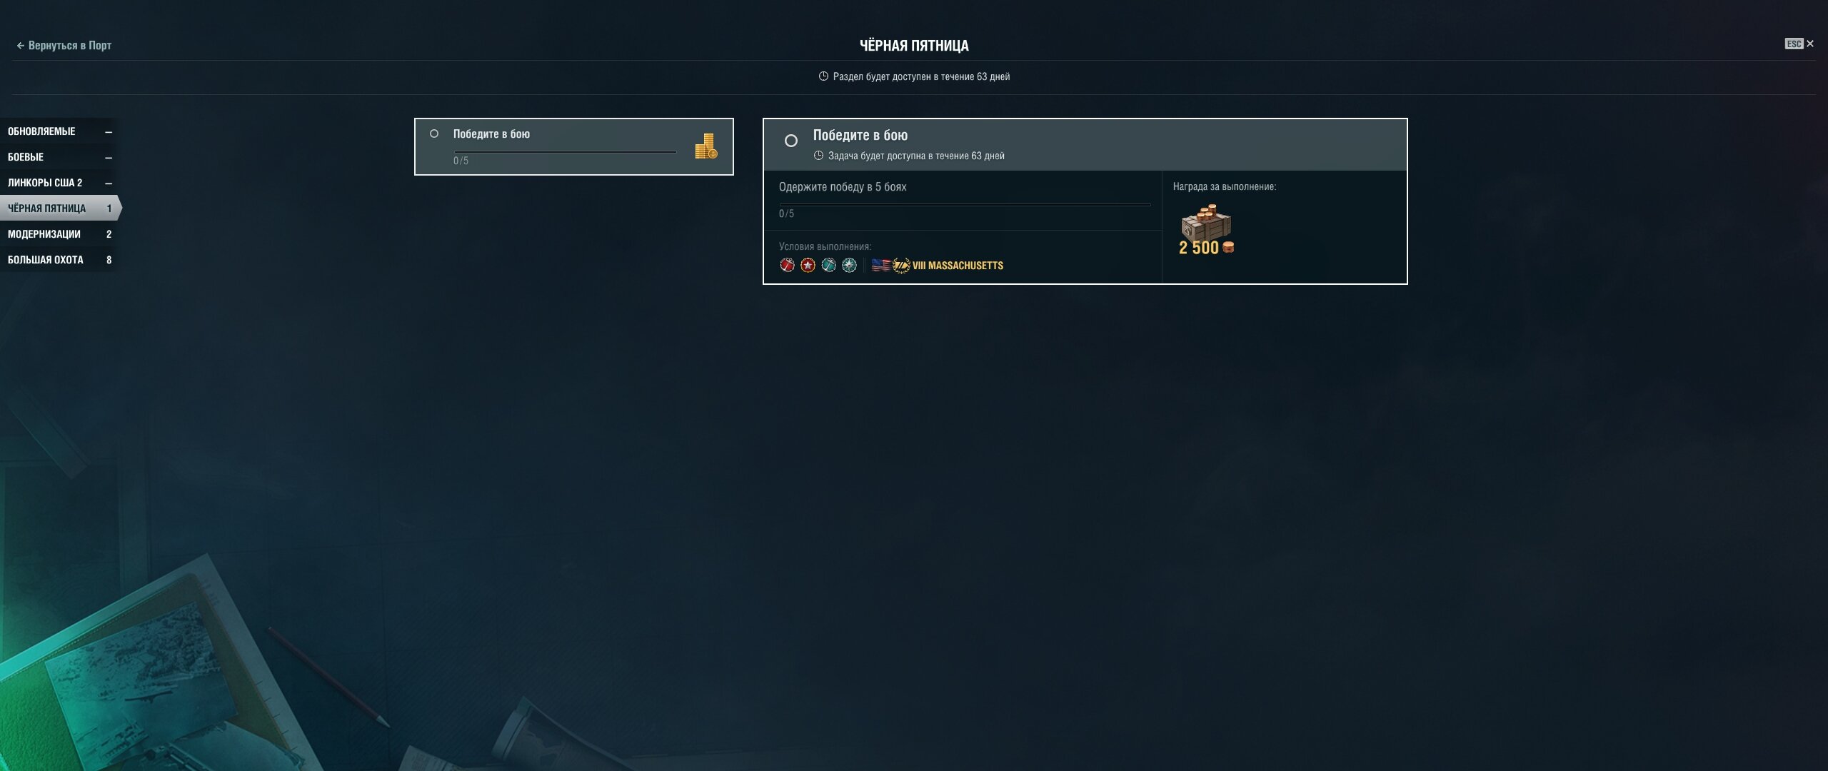Click the 0/5 progress bar in mission details
Image resolution: width=1828 pixels, height=771 pixels.
pyautogui.click(x=965, y=205)
